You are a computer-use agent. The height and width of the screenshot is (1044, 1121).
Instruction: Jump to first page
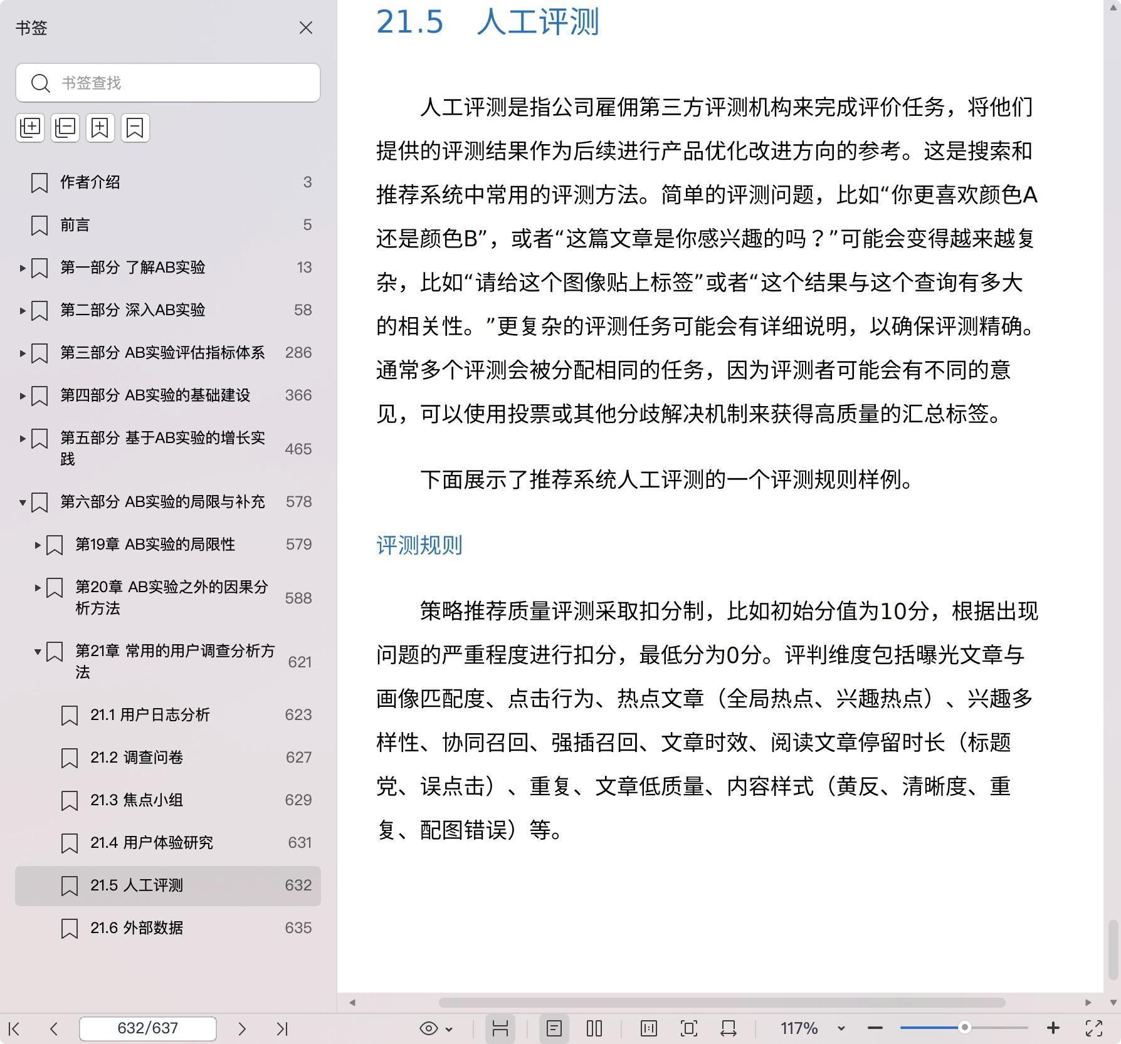point(14,1028)
